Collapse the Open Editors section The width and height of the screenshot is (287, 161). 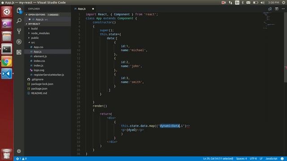point(37,15)
